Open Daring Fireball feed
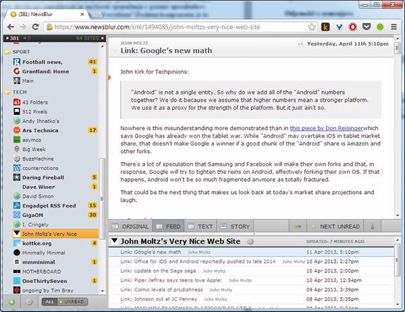The height and width of the screenshot is (312, 405). [x=55, y=177]
